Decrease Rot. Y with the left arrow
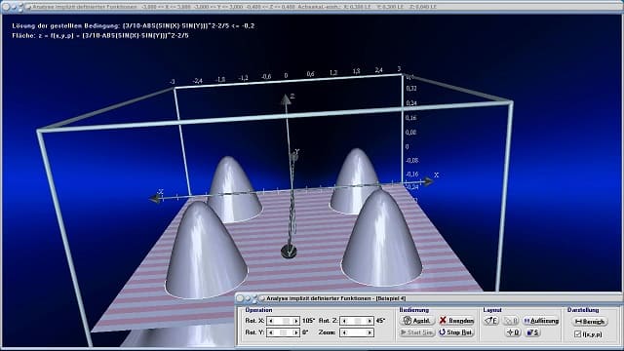The image size is (624, 351). click(271, 332)
